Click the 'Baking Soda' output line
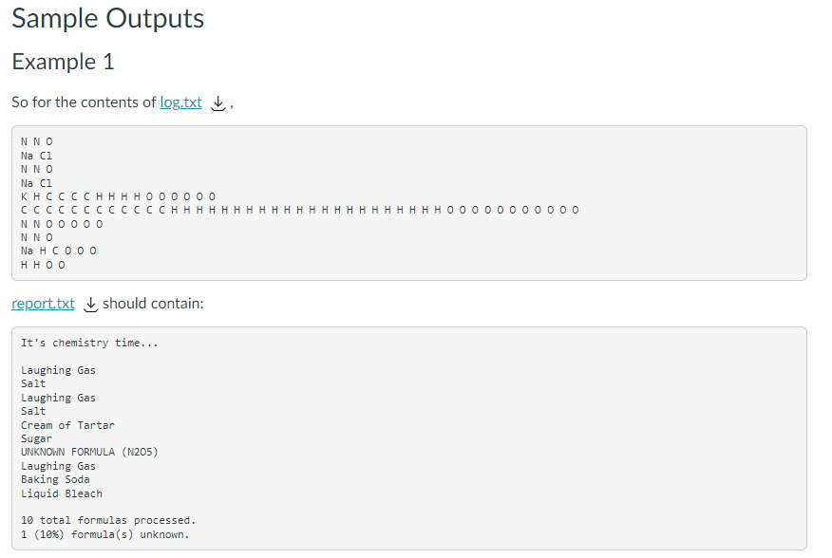The height and width of the screenshot is (558, 832). tap(55, 479)
